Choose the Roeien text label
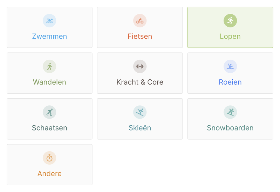This screenshot has width=280, height=192. click(x=230, y=82)
